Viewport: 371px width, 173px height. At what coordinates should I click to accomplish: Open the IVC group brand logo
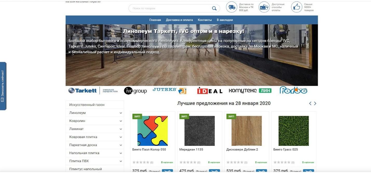pyautogui.click(x=135, y=91)
